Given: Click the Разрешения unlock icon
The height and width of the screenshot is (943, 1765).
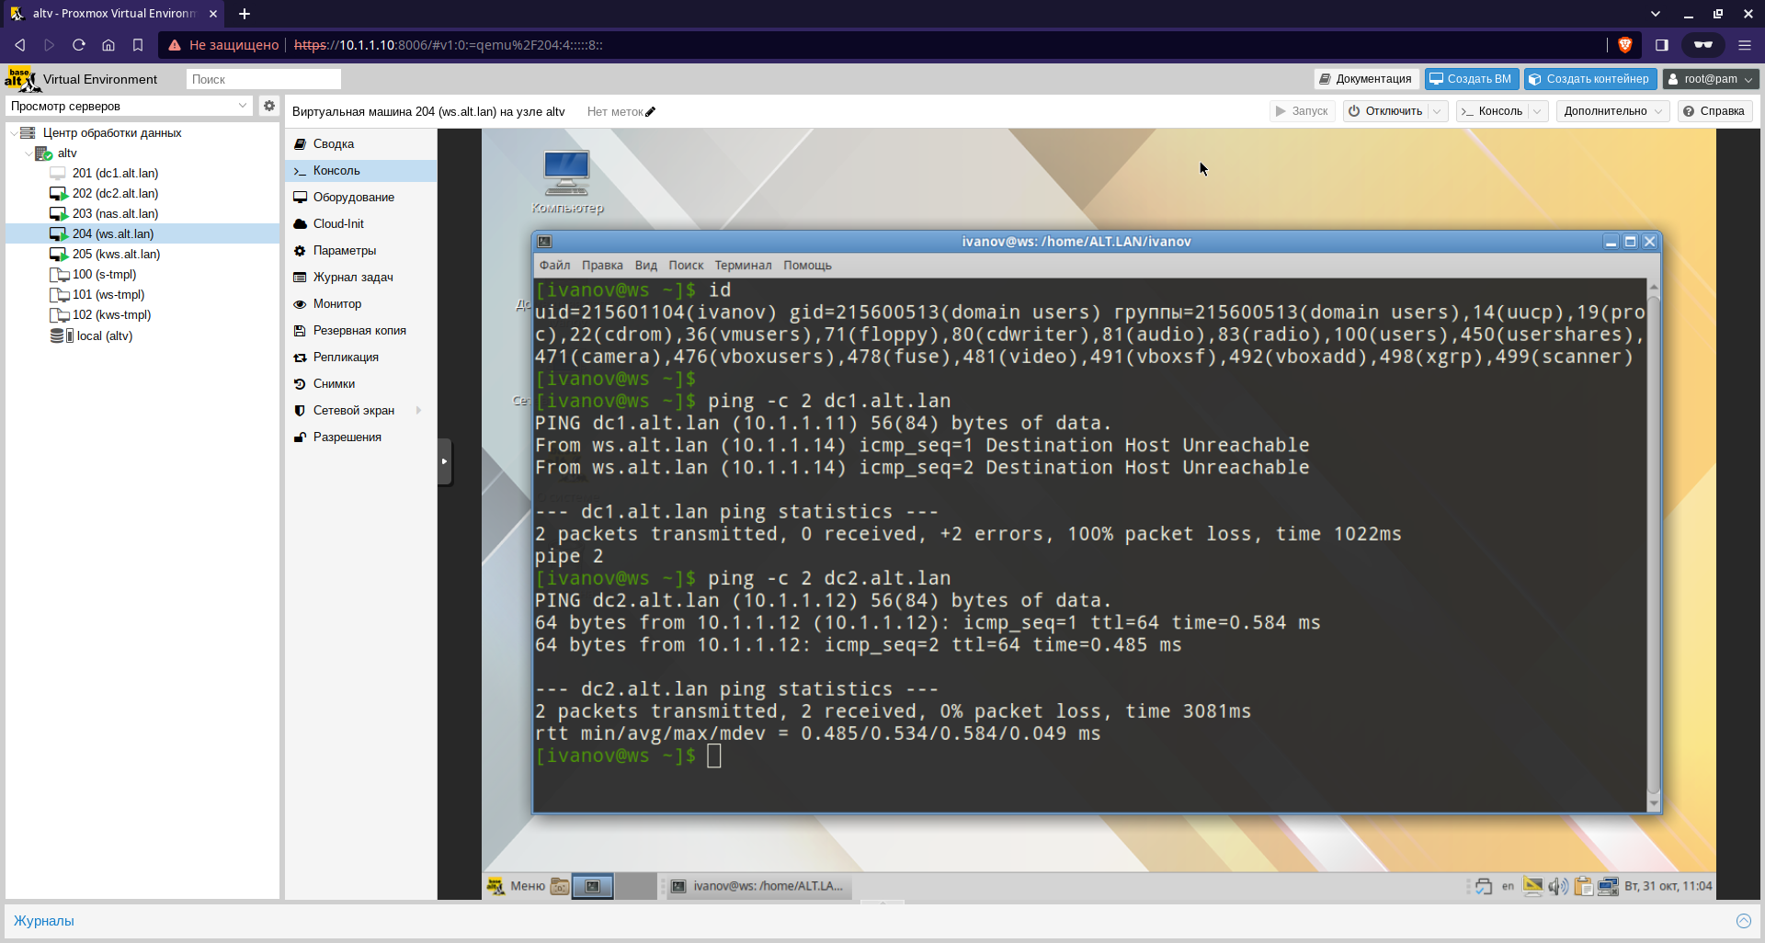Looking at the screenshot, I should (300, 437).
